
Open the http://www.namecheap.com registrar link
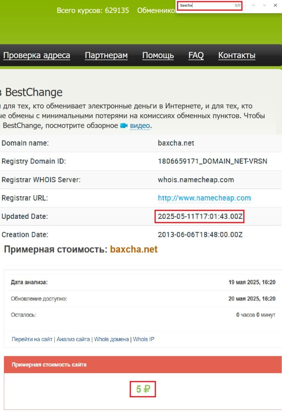pos(204,198)
